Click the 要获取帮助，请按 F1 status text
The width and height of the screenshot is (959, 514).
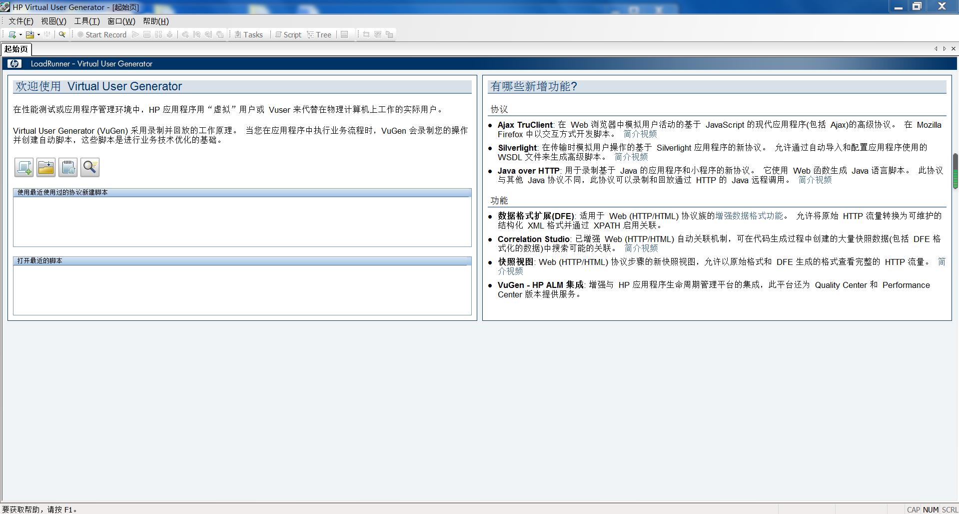40,510
